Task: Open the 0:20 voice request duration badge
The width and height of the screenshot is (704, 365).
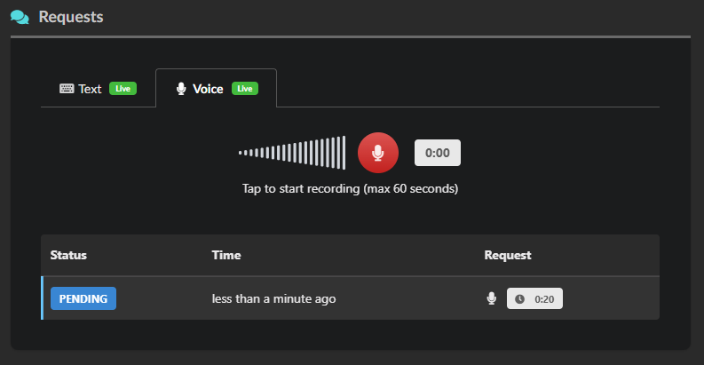Action: [535, 298]
